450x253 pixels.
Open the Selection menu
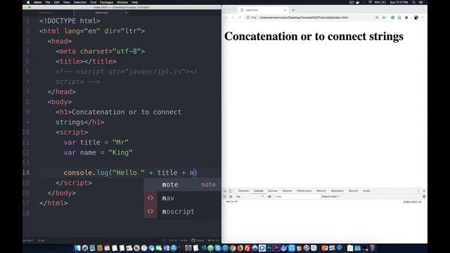click(x=79, y=2)
